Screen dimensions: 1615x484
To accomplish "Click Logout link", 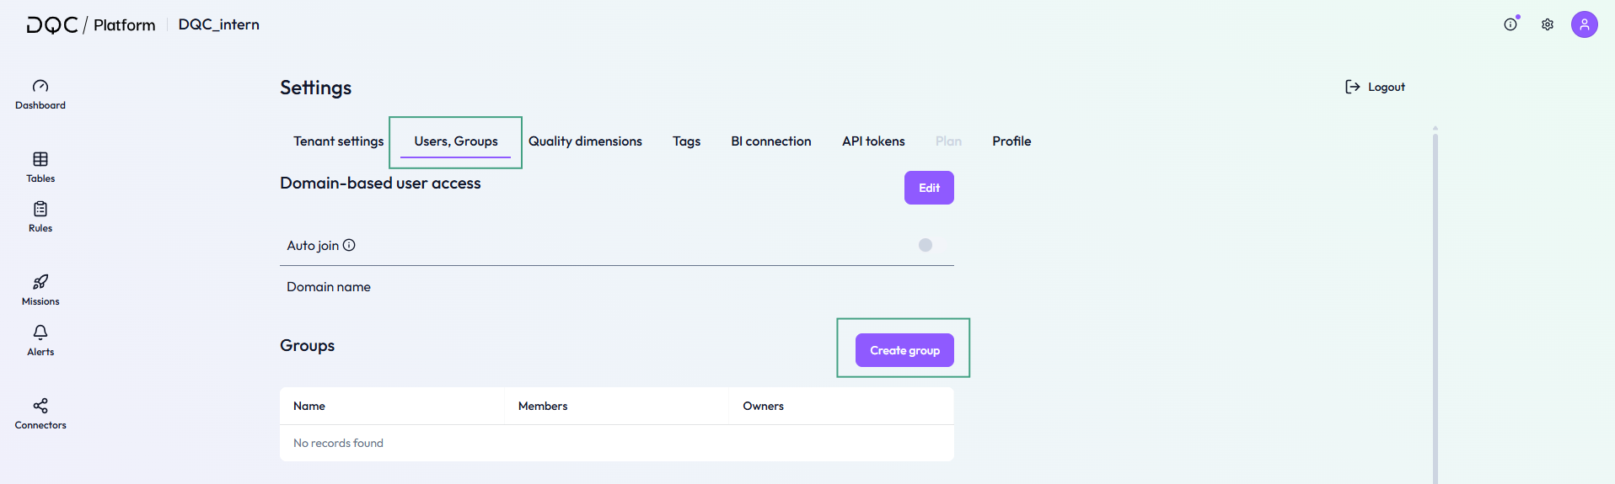I will 1375,87.
